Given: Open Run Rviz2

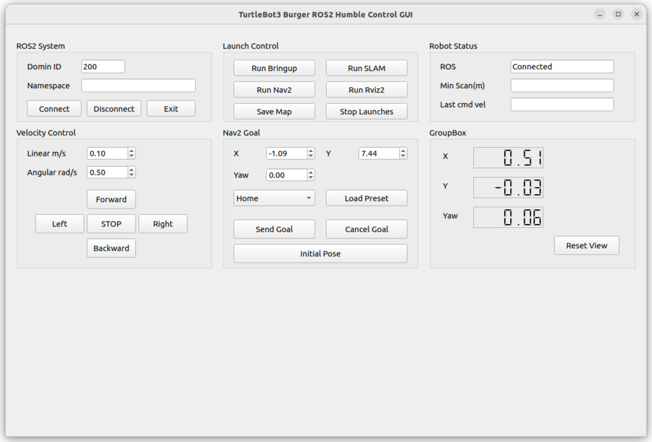Looking at the screenshot, I should (366, 90).
